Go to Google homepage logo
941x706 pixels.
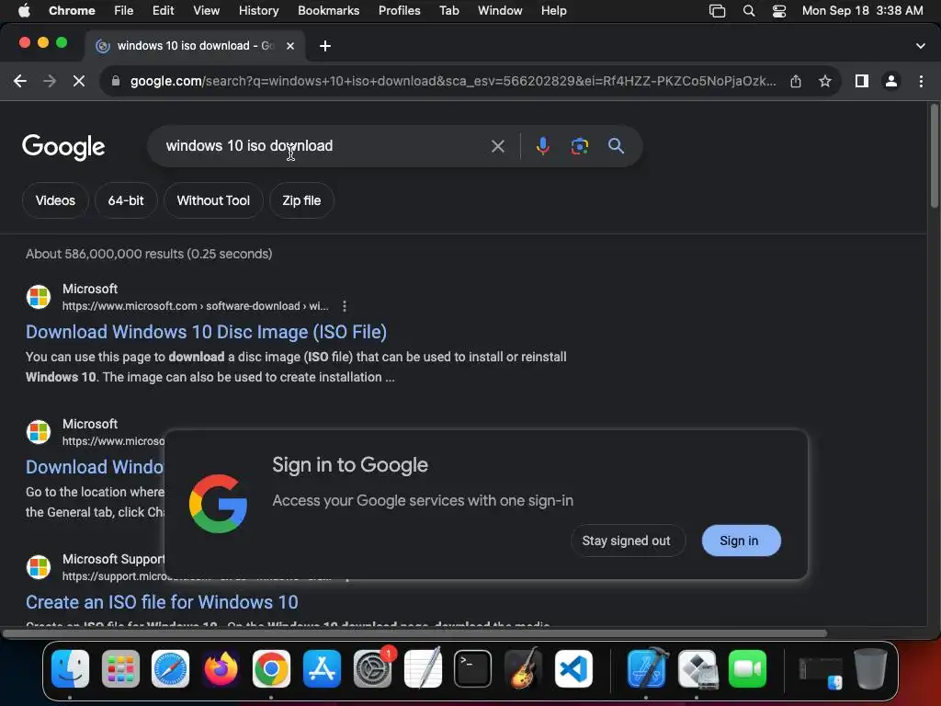[63, 146]
